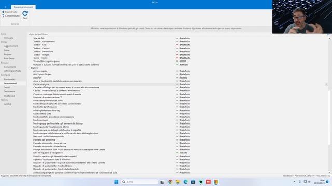Click the Espandi tutto icon
Viewport: 332px width, 186px height.
tap(3, 12)
